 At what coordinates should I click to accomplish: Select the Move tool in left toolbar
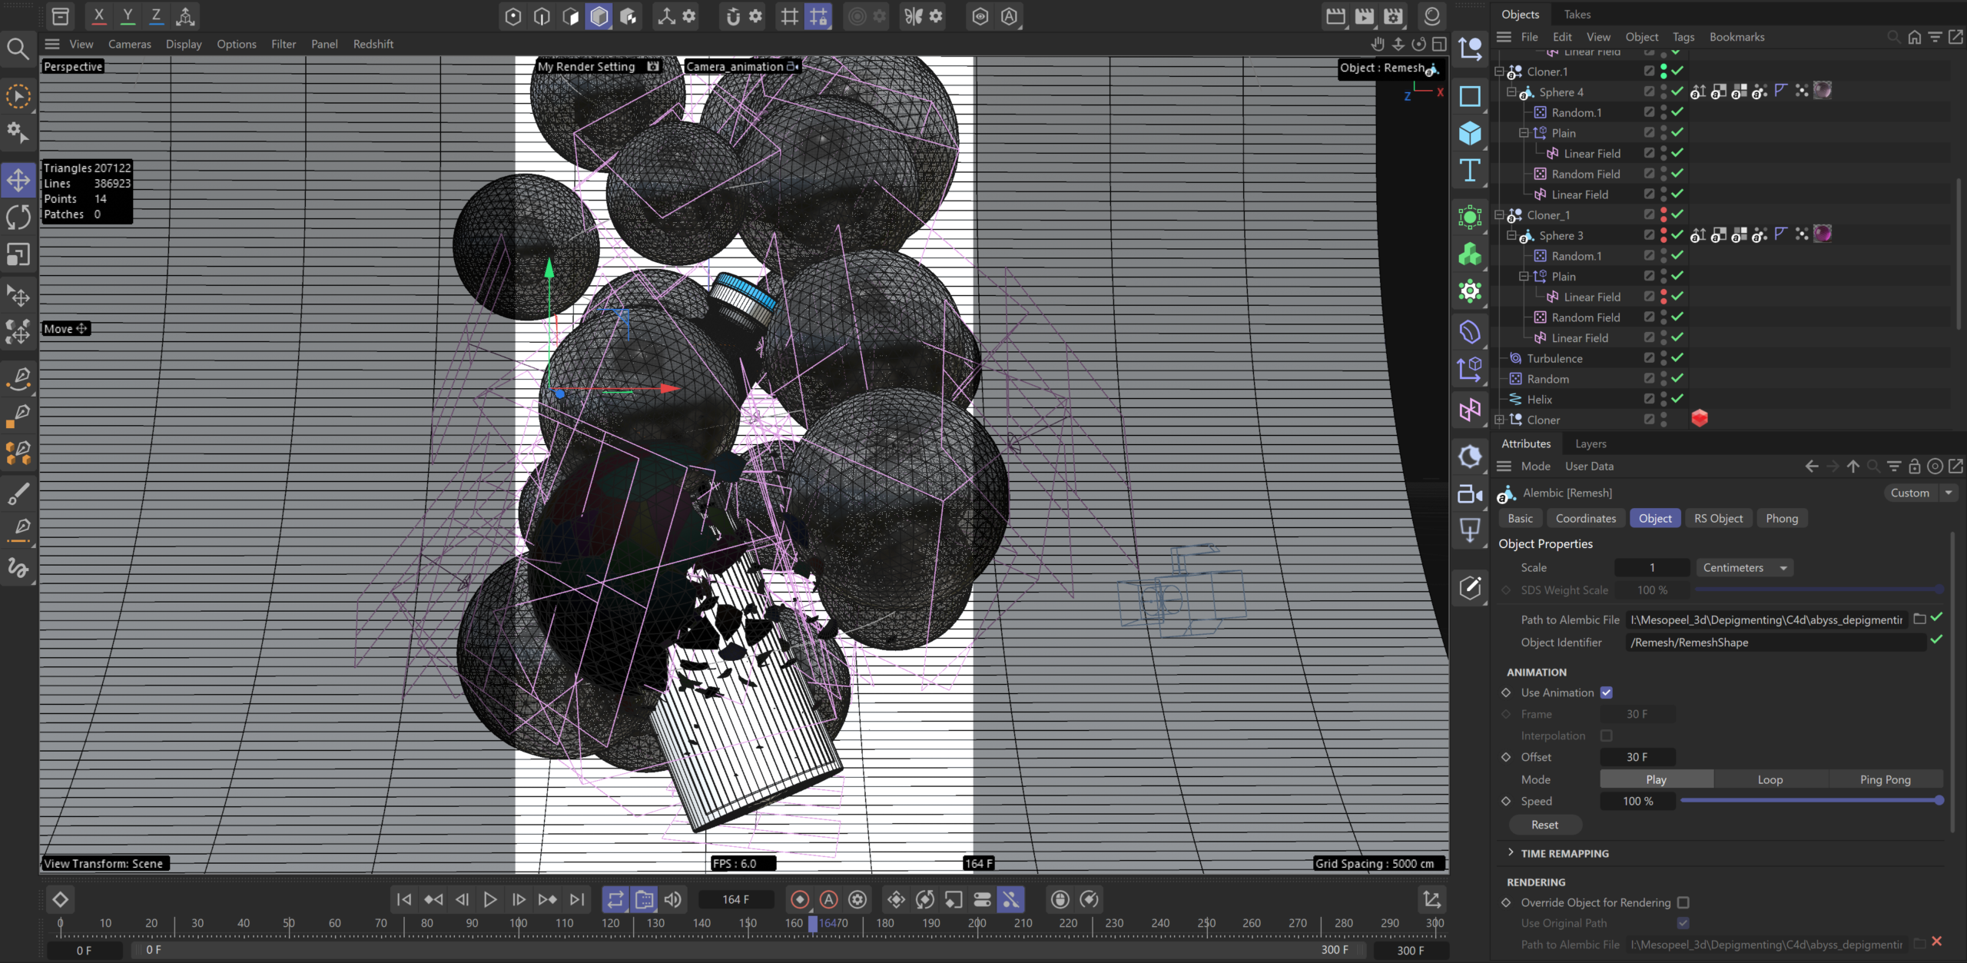(18, 181)
